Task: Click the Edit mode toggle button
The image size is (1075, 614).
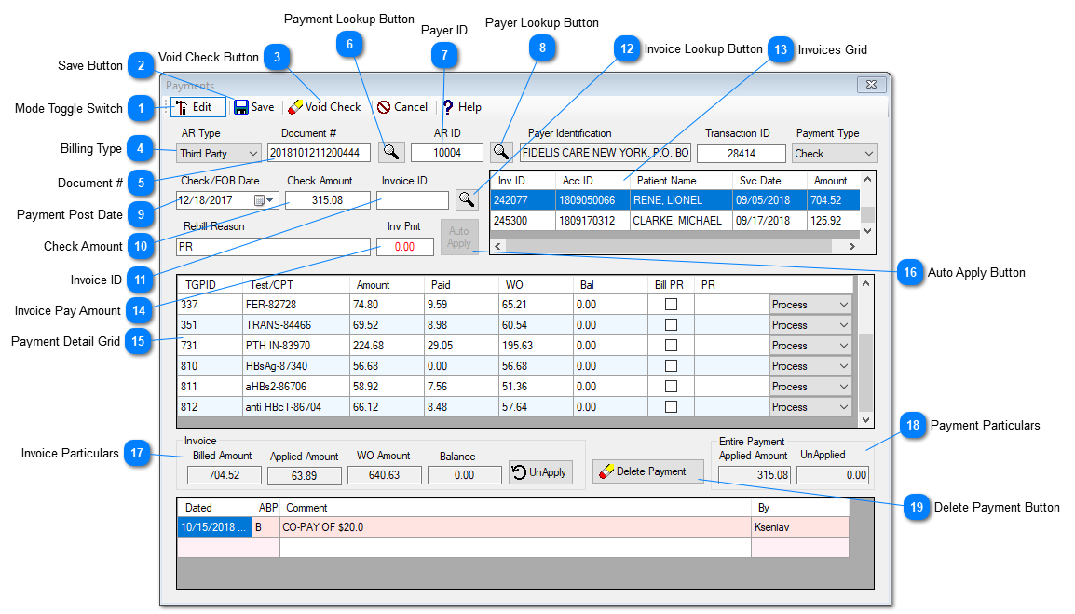Action: (197, 107)
